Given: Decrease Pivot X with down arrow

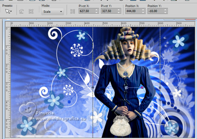Looking at the screenshot, I should [x=97, y=12].
